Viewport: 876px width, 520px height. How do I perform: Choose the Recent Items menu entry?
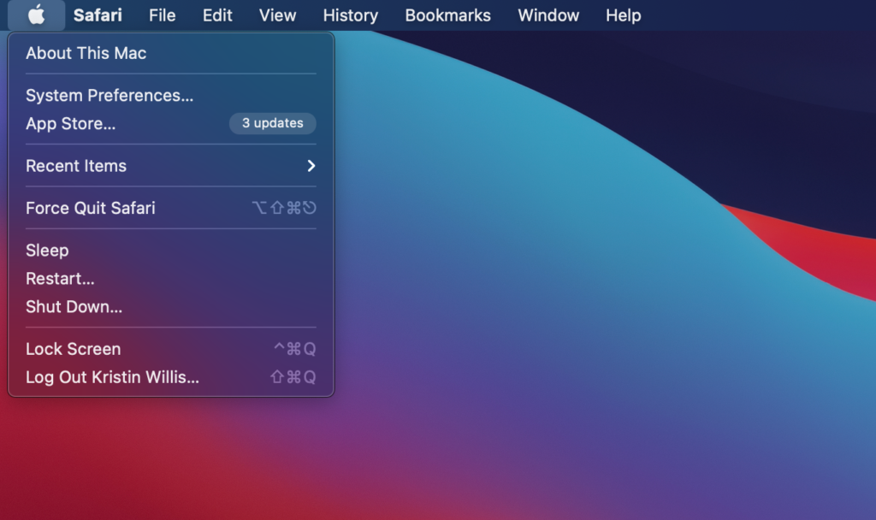click(x=171, y=166)
